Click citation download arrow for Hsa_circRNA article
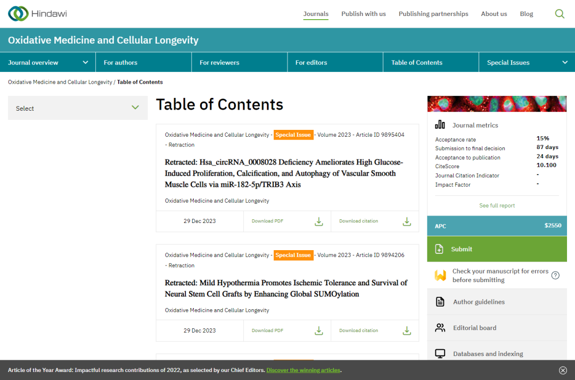Viewport: 575px width, 380px height. pyautogui.click(x=407, y=221)
